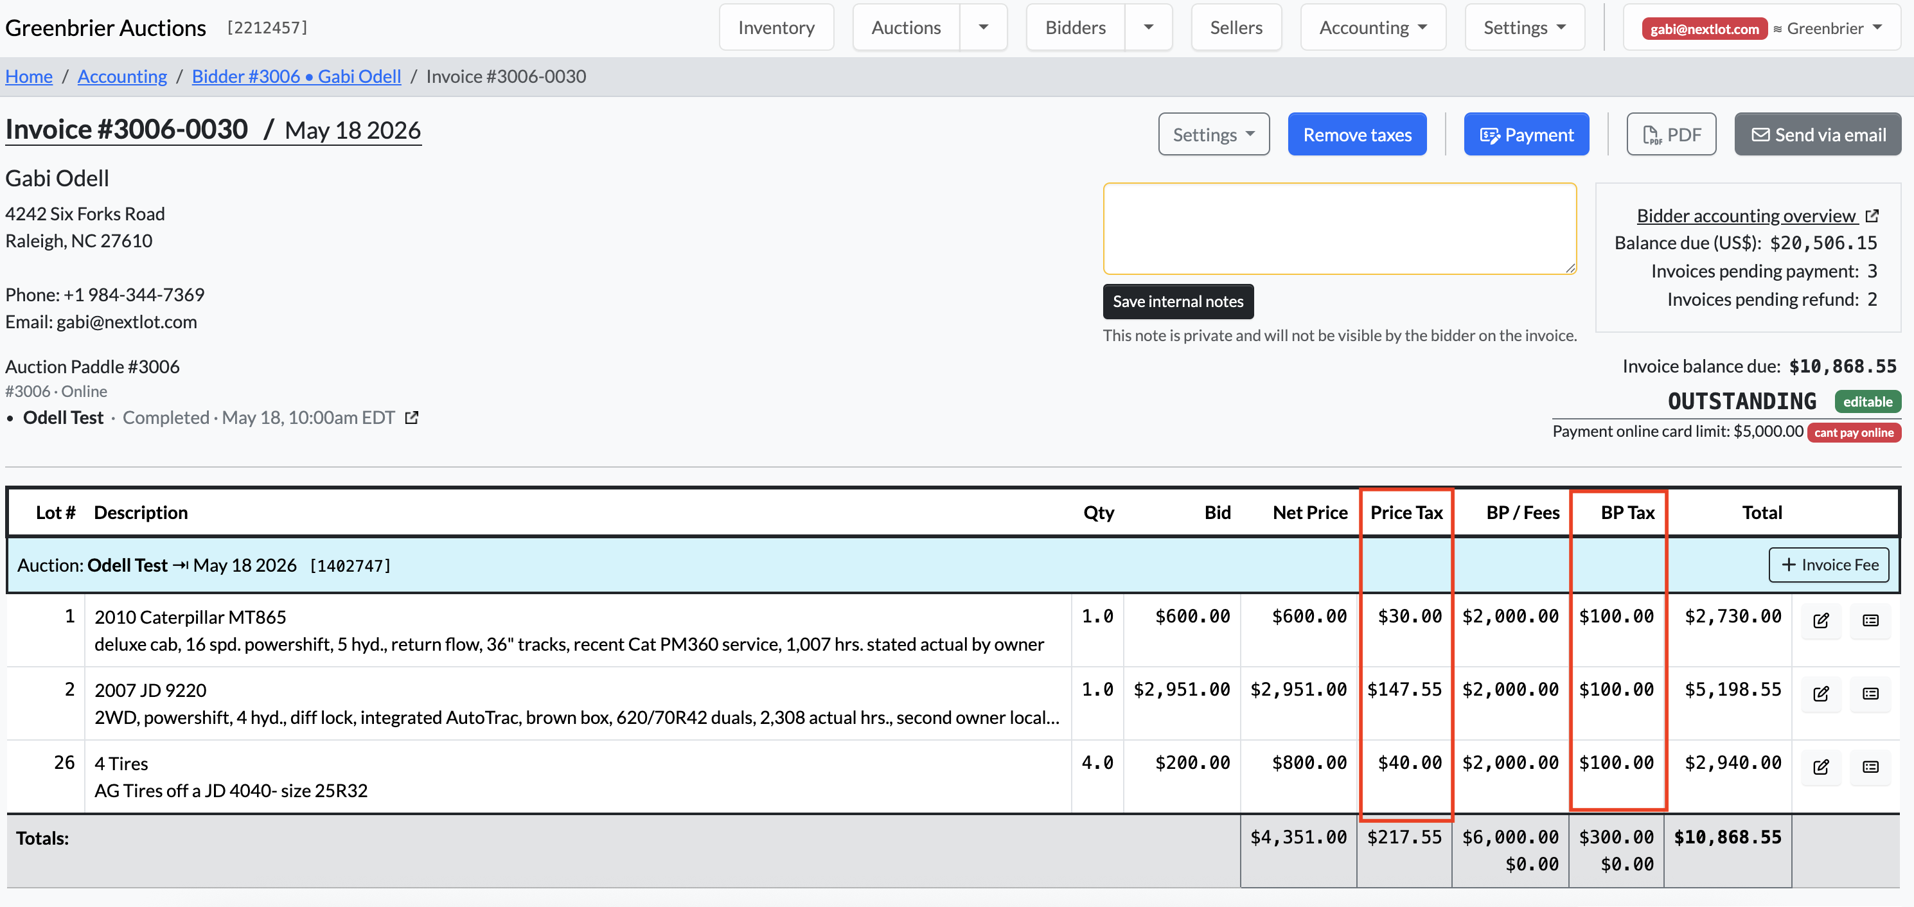Select the 2007 JD 9220 description

[x=150, y=690]
